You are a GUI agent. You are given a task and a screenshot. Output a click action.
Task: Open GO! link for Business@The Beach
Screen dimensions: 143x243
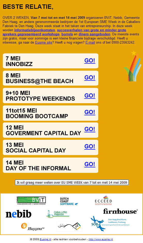pos(90,77)
